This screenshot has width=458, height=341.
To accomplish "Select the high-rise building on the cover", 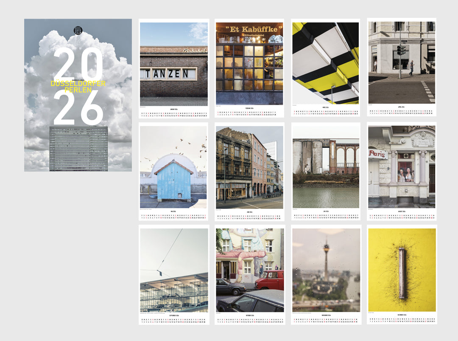I will (x=78, y=148).
